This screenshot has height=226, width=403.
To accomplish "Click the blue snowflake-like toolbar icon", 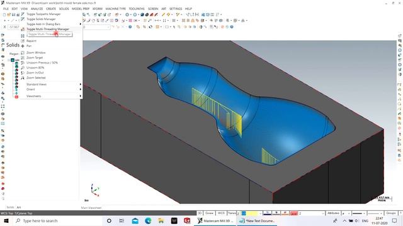I will point(203,14).
